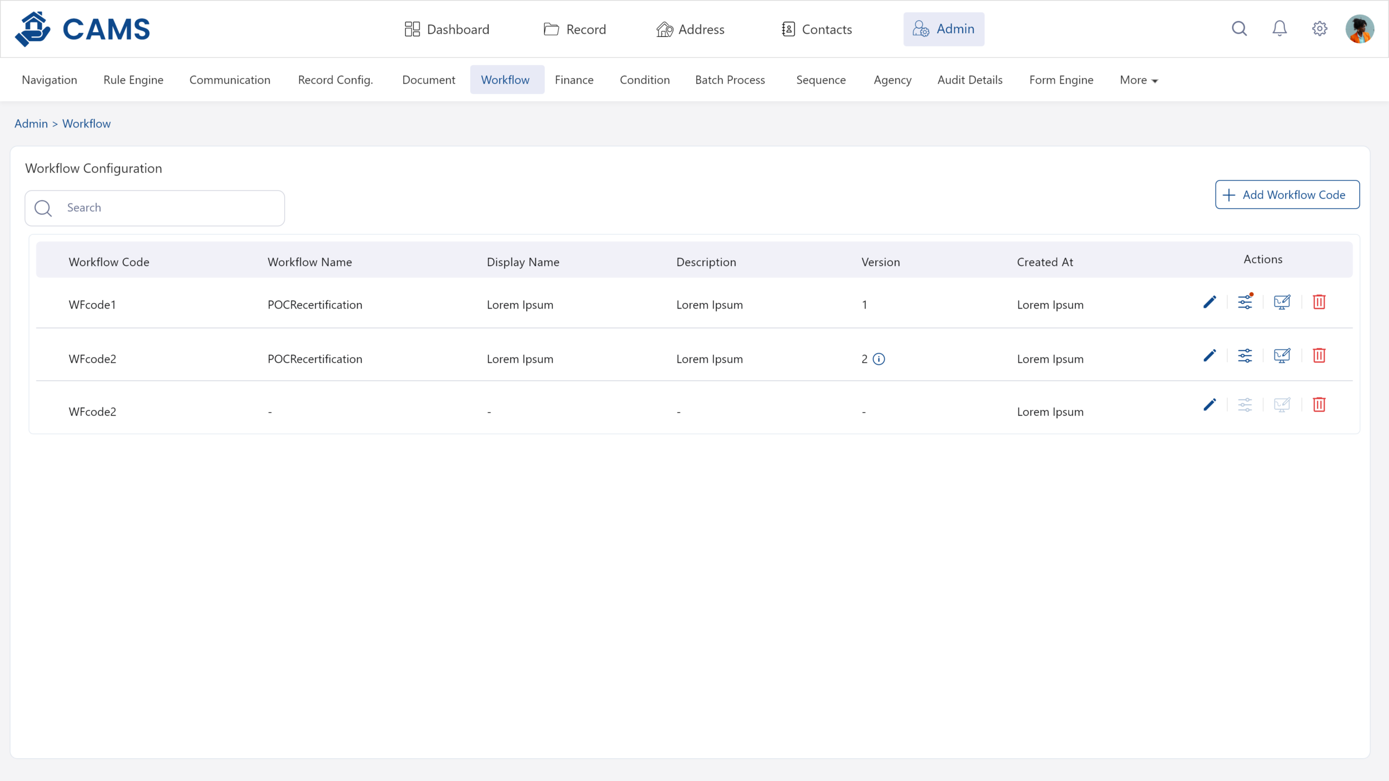The height and width of the screenshot is (781, 1389).
Task: Open the user avatar profile menu
Action: (1359, 29)
